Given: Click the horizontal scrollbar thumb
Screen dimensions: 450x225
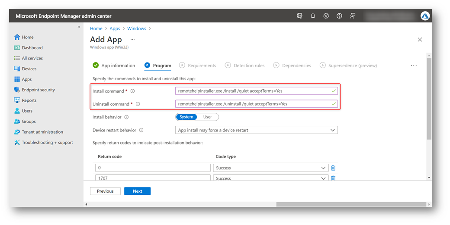Looking at the screenshot, I should click(x=351, y=204).
